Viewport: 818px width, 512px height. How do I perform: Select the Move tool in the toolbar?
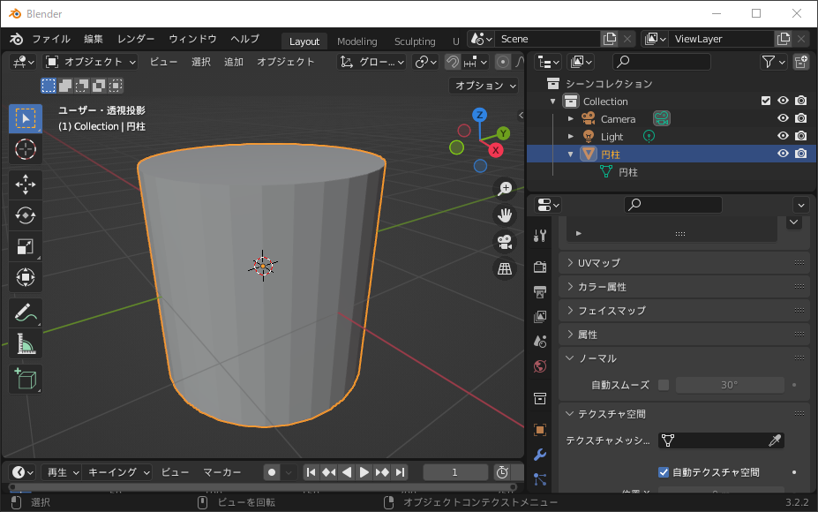click(x=25, y=184)
